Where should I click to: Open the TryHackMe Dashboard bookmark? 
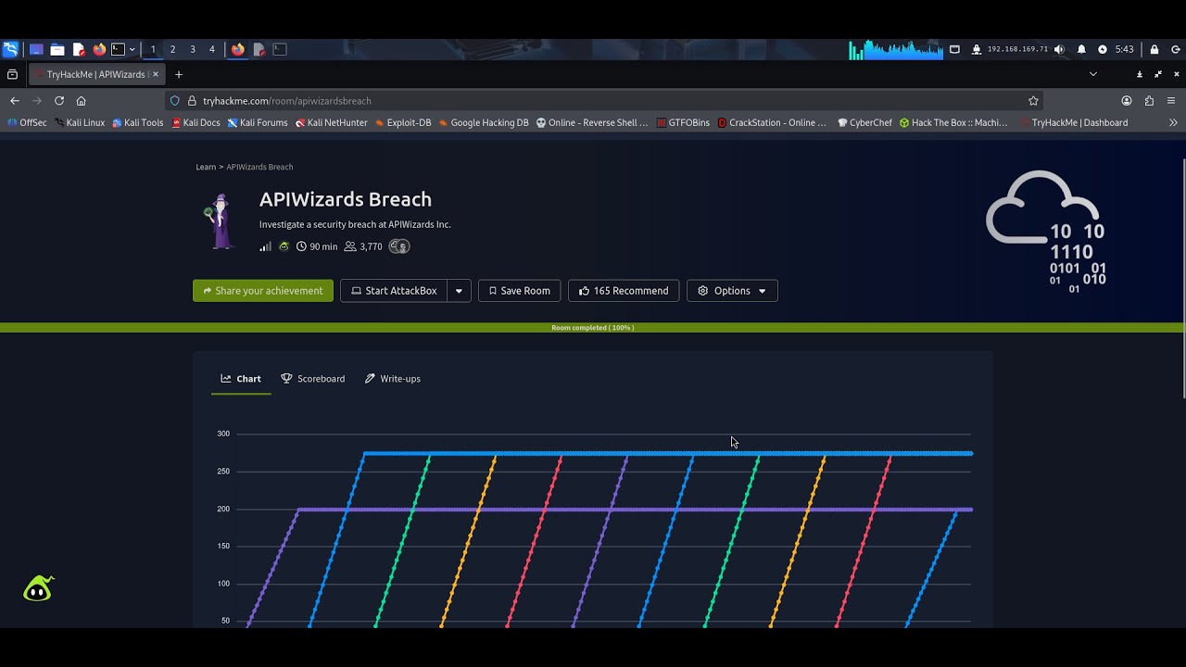[1074, 122]
